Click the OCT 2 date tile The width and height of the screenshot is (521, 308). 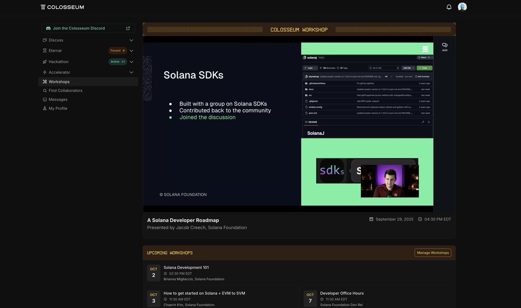tap(154, 273)
